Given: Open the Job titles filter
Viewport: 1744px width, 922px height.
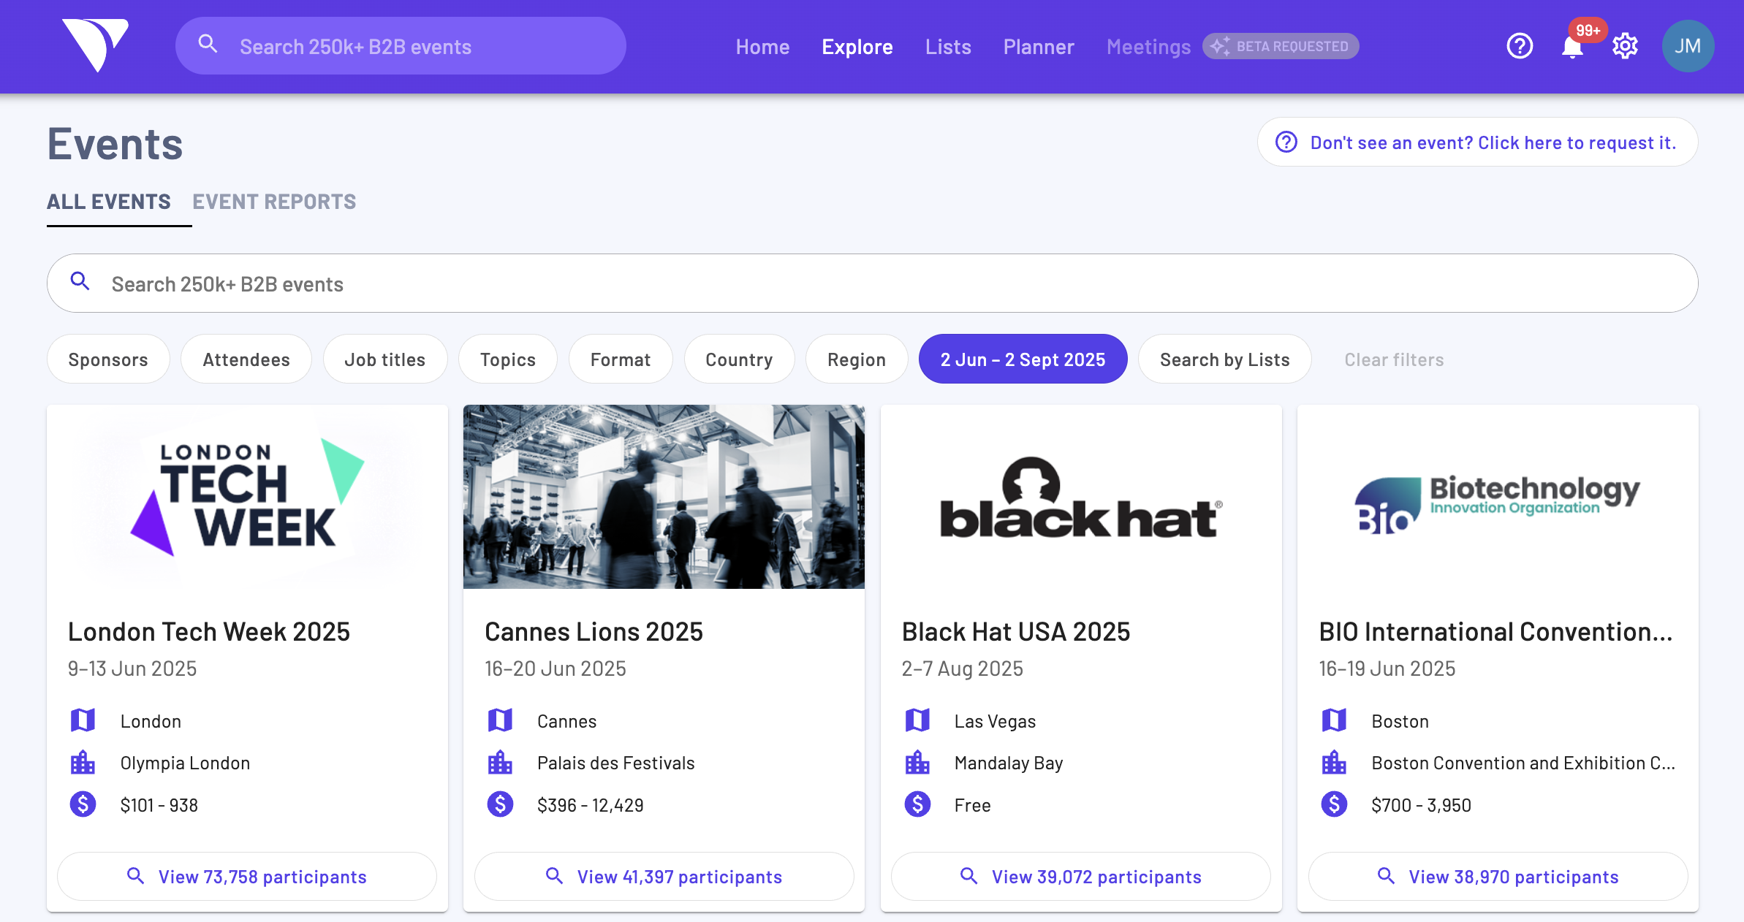Looking at the screenshot, I should (385, 359).
